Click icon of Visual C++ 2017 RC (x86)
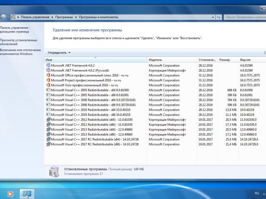The width and height of the screenshot is (266, 199). (x=48, y=144)
